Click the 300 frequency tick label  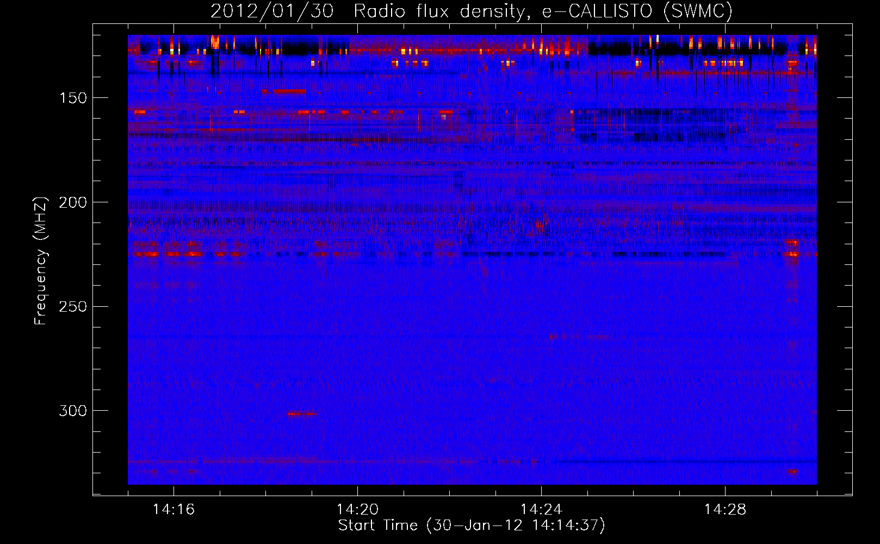73,411
